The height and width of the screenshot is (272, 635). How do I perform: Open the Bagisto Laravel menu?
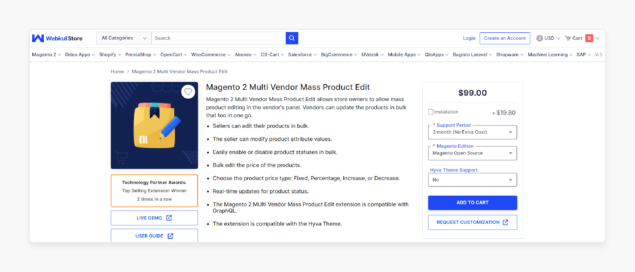pos(472,55)
